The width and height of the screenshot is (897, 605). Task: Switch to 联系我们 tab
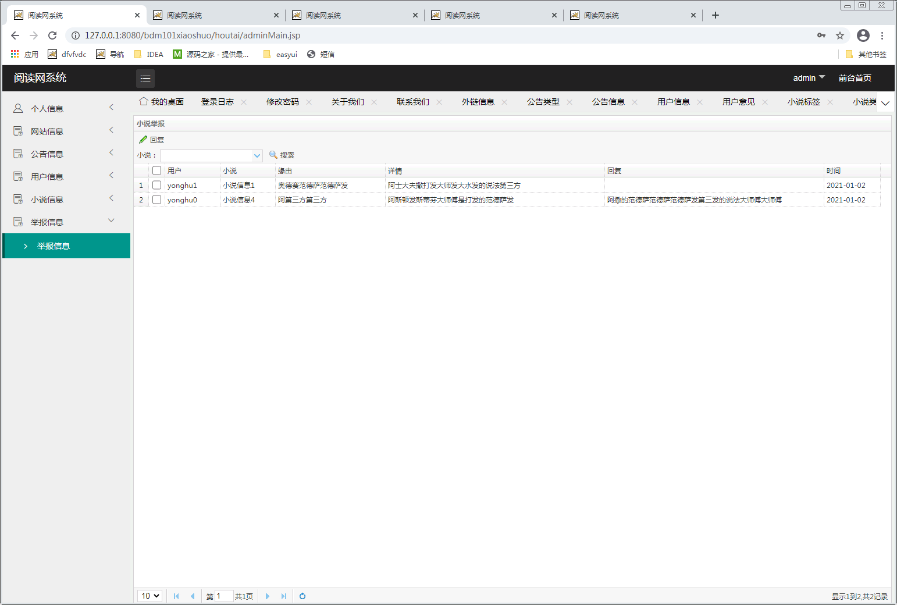tap(413, 102)
